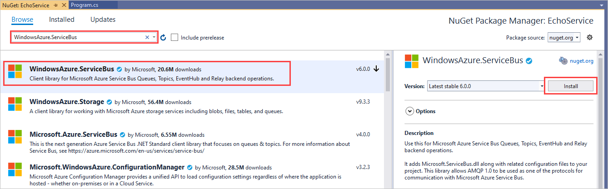Switch to the Installed tab
The height and width of the screenshot is (189, 608).
[x=62, y=20]
